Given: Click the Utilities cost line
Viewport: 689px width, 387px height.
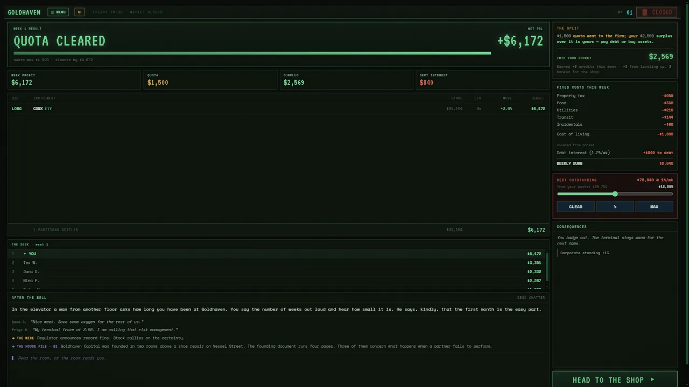Looking at the screenshot, I should coord(615,110).
